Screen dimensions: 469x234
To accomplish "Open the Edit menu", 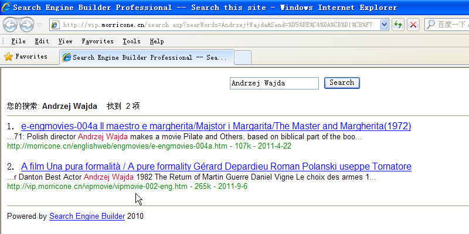I will pos(42,42).
